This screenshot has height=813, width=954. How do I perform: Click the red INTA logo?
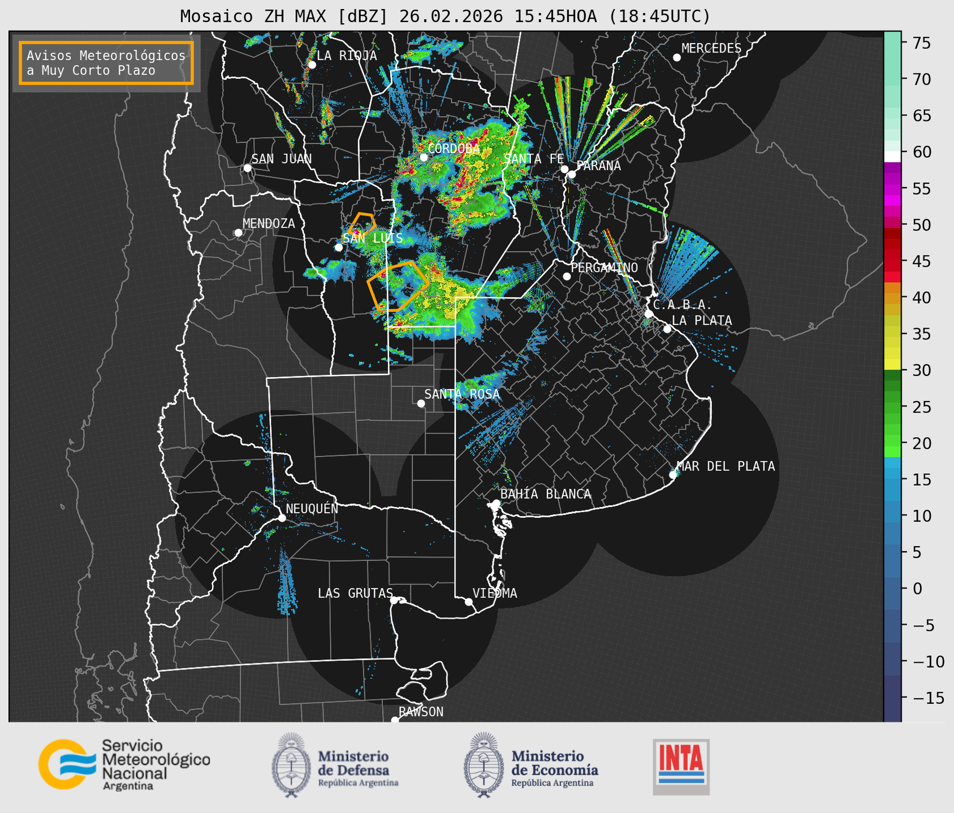coord(681,766)
